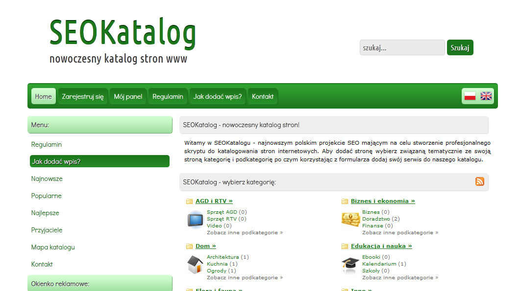
Task: Open the Edukacja i nauka category heading
Action: pyautogui.click(x=381, y=246)
